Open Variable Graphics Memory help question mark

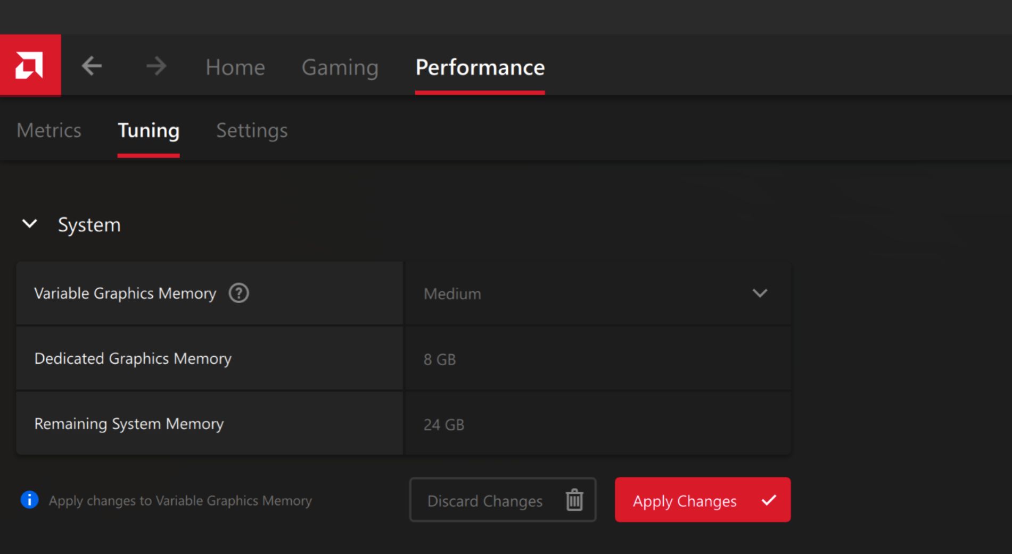click(x=238, y=293)
